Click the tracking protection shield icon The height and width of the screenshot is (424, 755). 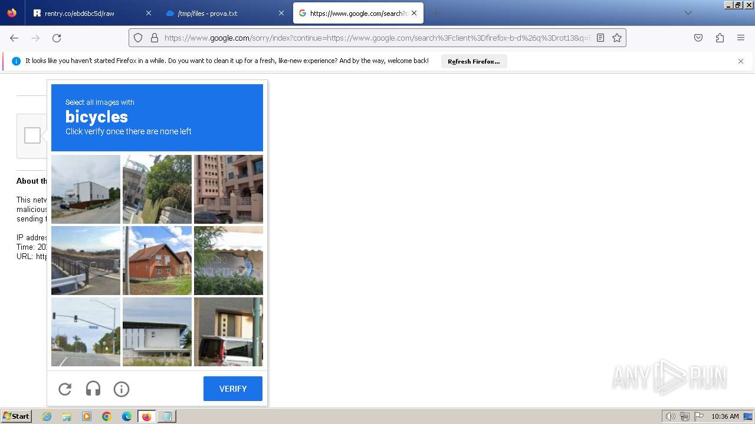coord(138,38)
